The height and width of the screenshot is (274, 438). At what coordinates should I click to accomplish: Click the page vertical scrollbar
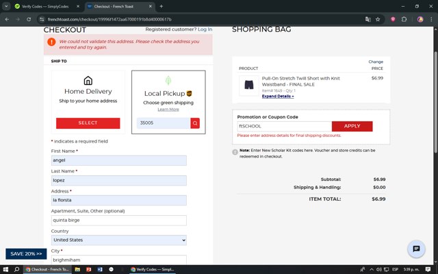435,102
